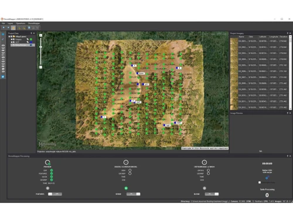Click imagery table scrollbar up arrow
The height and width of the screenshot is (220, 293).
(290, 36)
